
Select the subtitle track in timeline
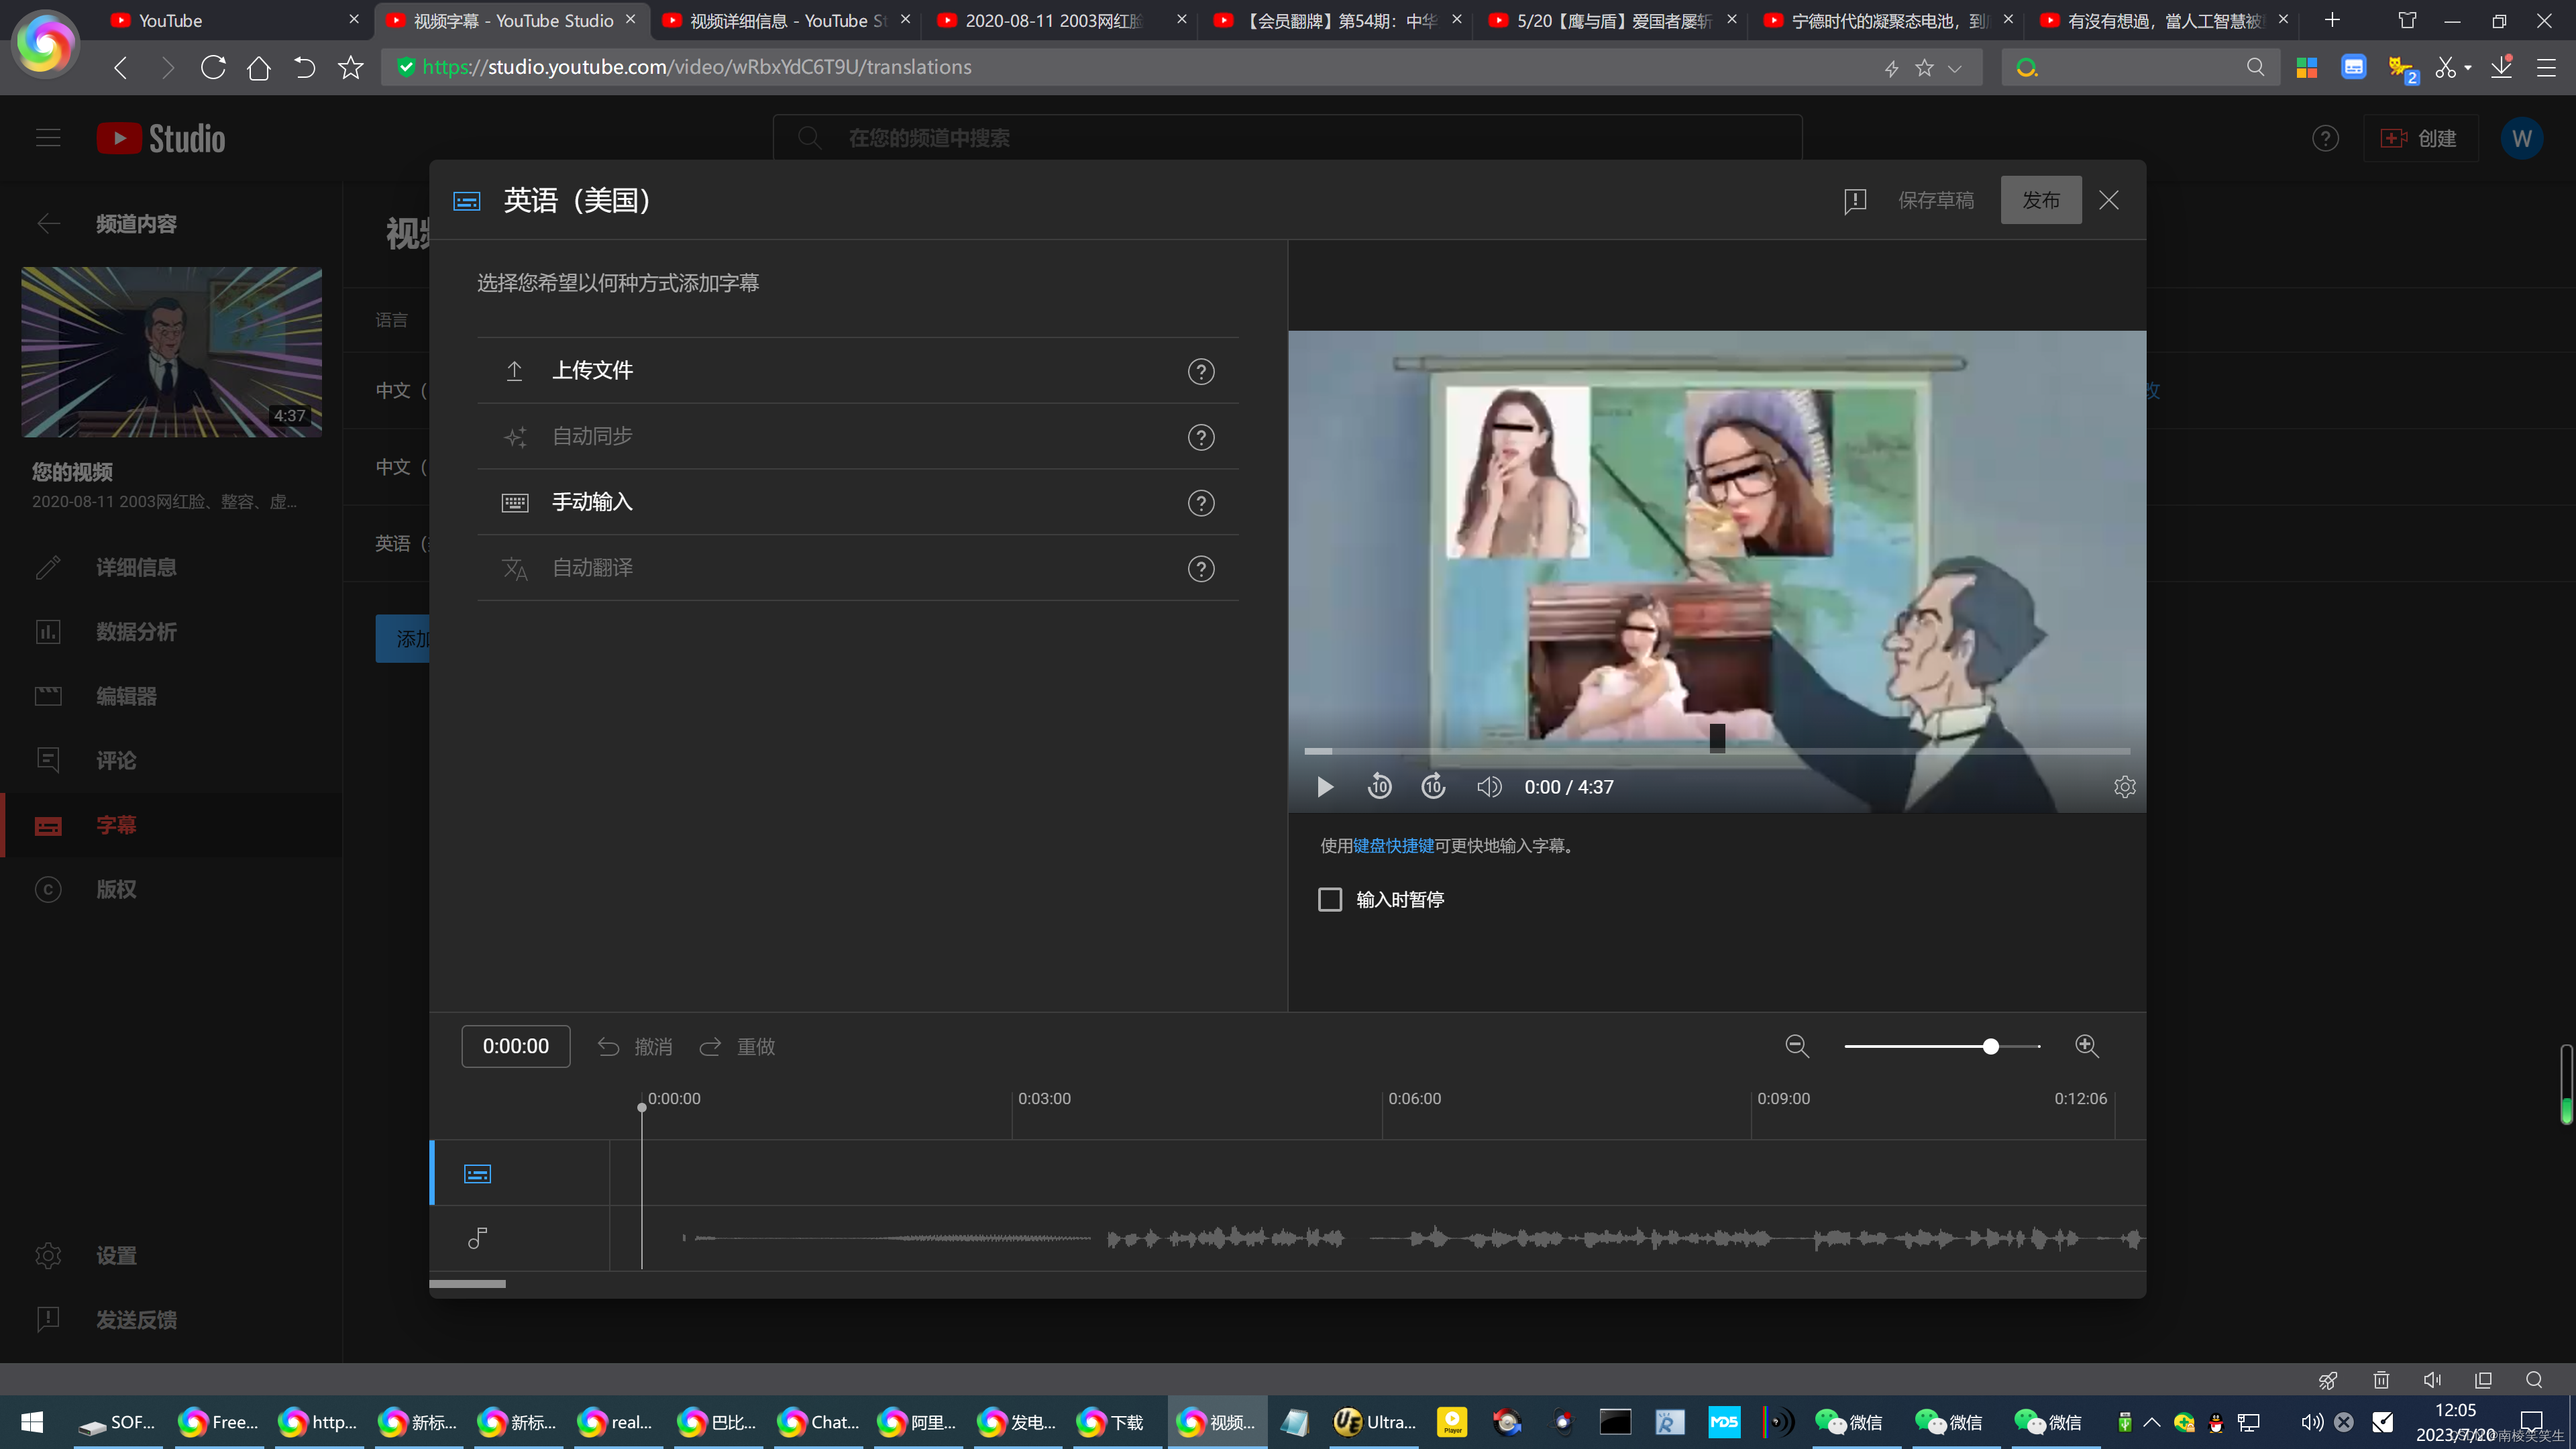(477, 1174)
